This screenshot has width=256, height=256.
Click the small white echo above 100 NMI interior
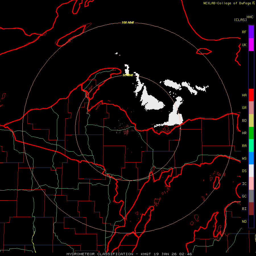116,53
